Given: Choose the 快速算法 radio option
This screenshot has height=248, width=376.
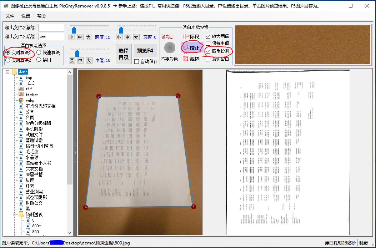Looking at the screenshot, I should [39, 52].
